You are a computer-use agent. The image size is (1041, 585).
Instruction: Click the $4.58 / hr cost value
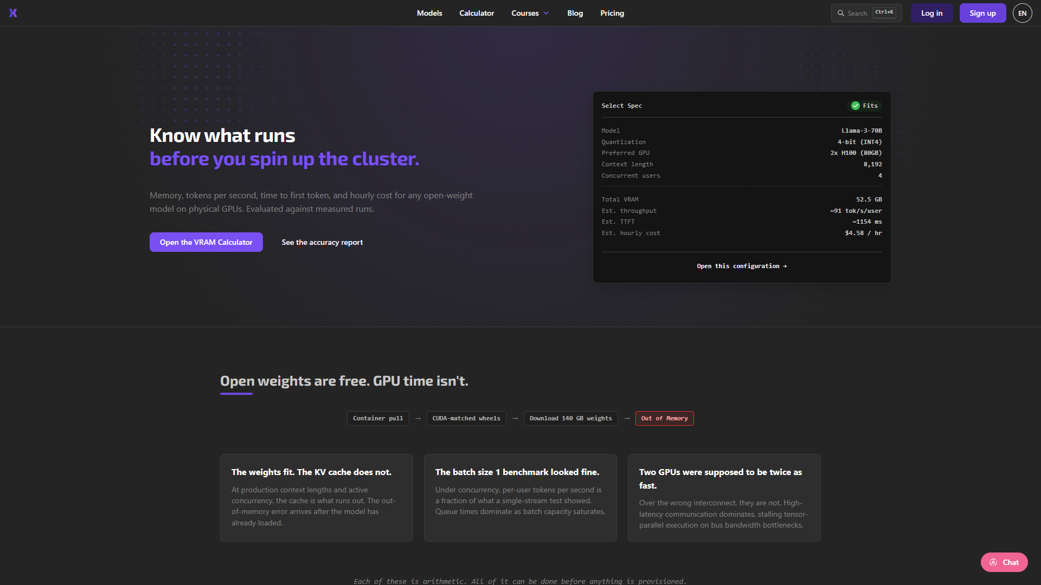(x=863, y=233)
